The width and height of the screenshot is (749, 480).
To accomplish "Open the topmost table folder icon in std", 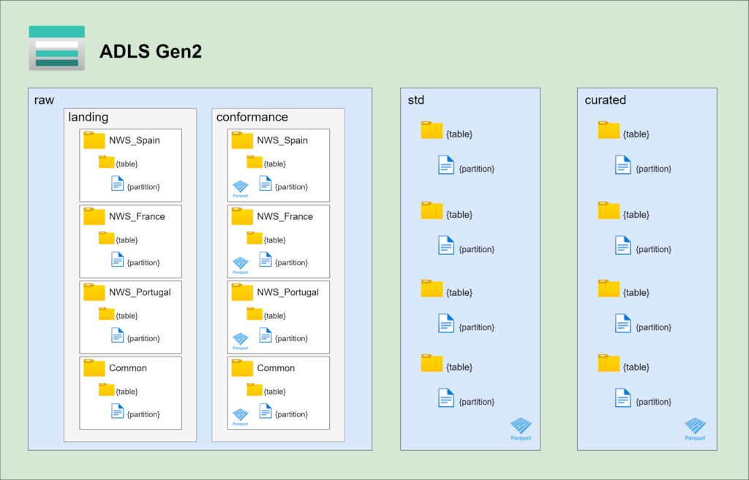I will click(432, 130).
